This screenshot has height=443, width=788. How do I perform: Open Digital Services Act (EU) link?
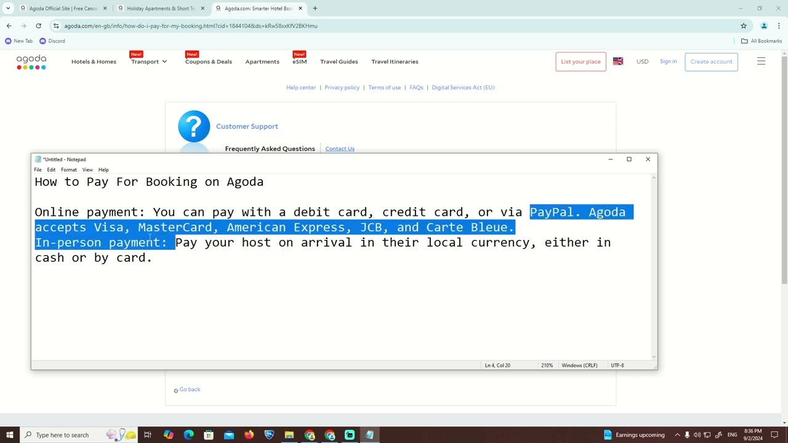[x=463, y=87]
